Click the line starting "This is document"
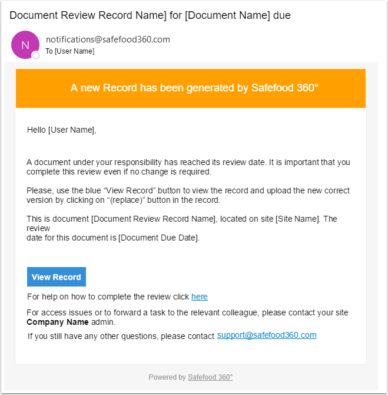 [181, 219]
